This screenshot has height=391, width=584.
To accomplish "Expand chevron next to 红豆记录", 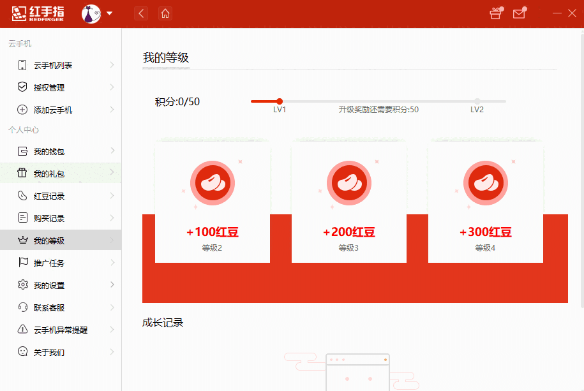I will coord(112,195).
